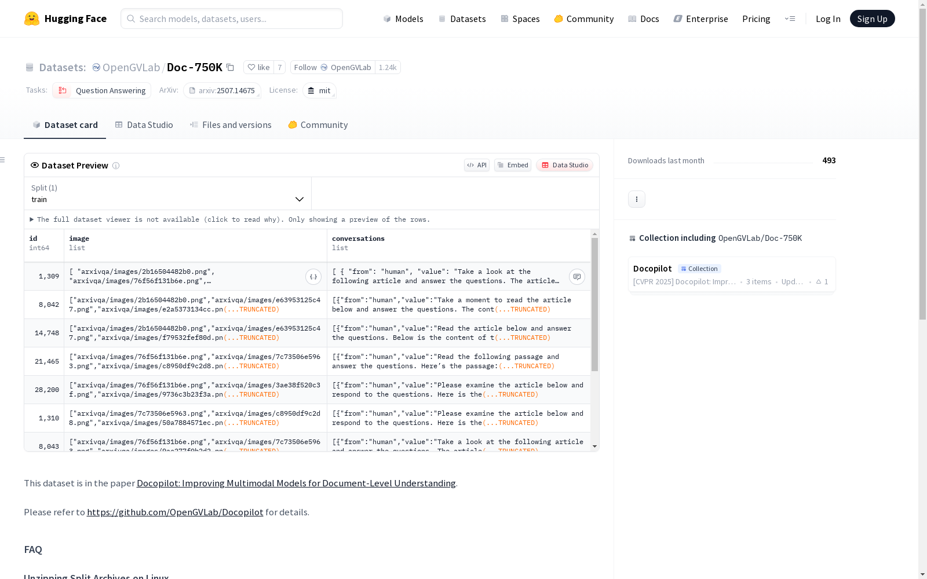Open the Enterprise page
Viewport: 927px width, 579px height.
coord(701,19)
